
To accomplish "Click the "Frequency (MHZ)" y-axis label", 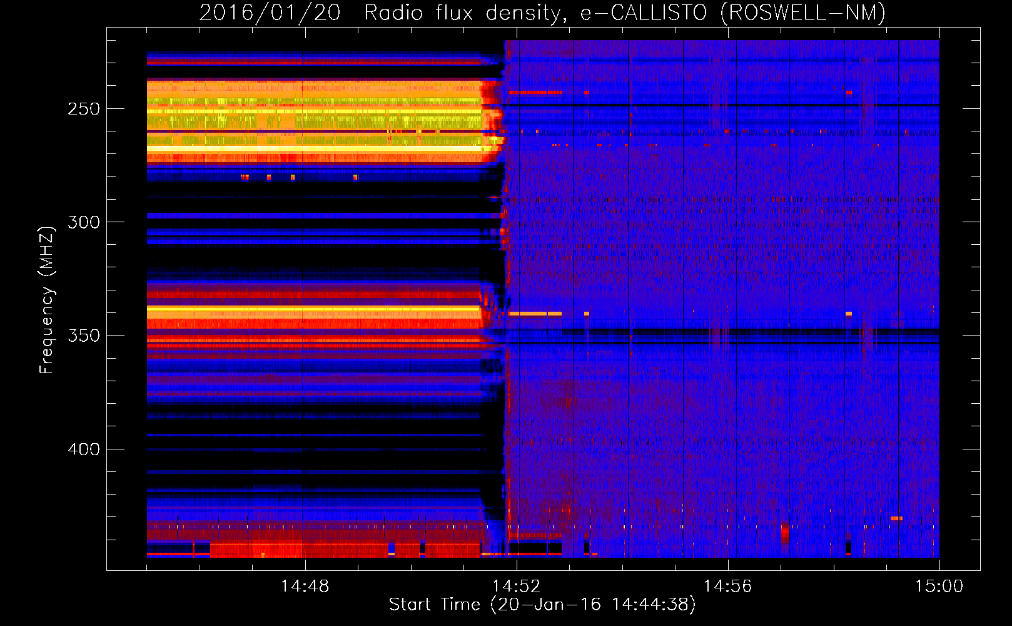I will 47,300.
